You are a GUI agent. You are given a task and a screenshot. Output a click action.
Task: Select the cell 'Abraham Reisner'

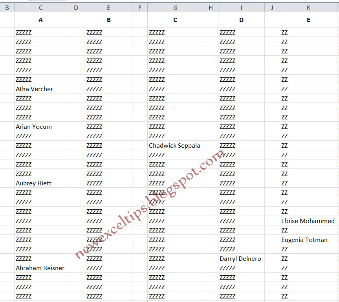[40, 268]
